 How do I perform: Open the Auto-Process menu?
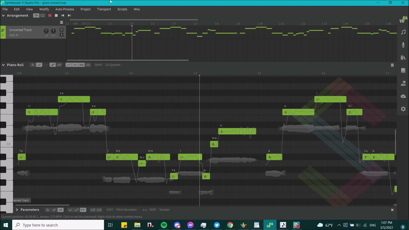point(65,9)
